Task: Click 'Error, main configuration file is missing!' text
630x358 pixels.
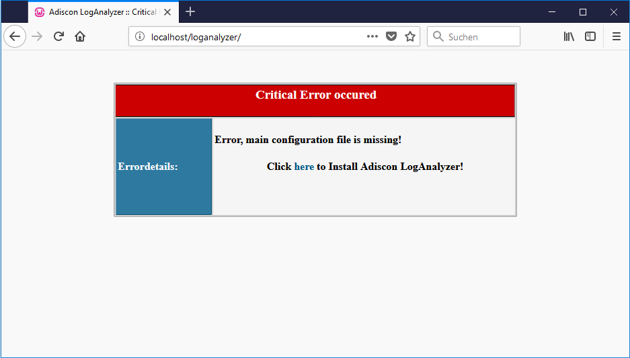Action: pos(308,140)
